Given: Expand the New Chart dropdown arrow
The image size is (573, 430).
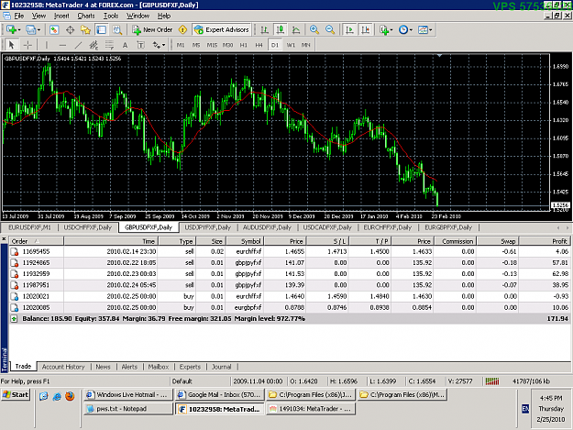Looking at the screenshot, I should (x=19, y=30).
